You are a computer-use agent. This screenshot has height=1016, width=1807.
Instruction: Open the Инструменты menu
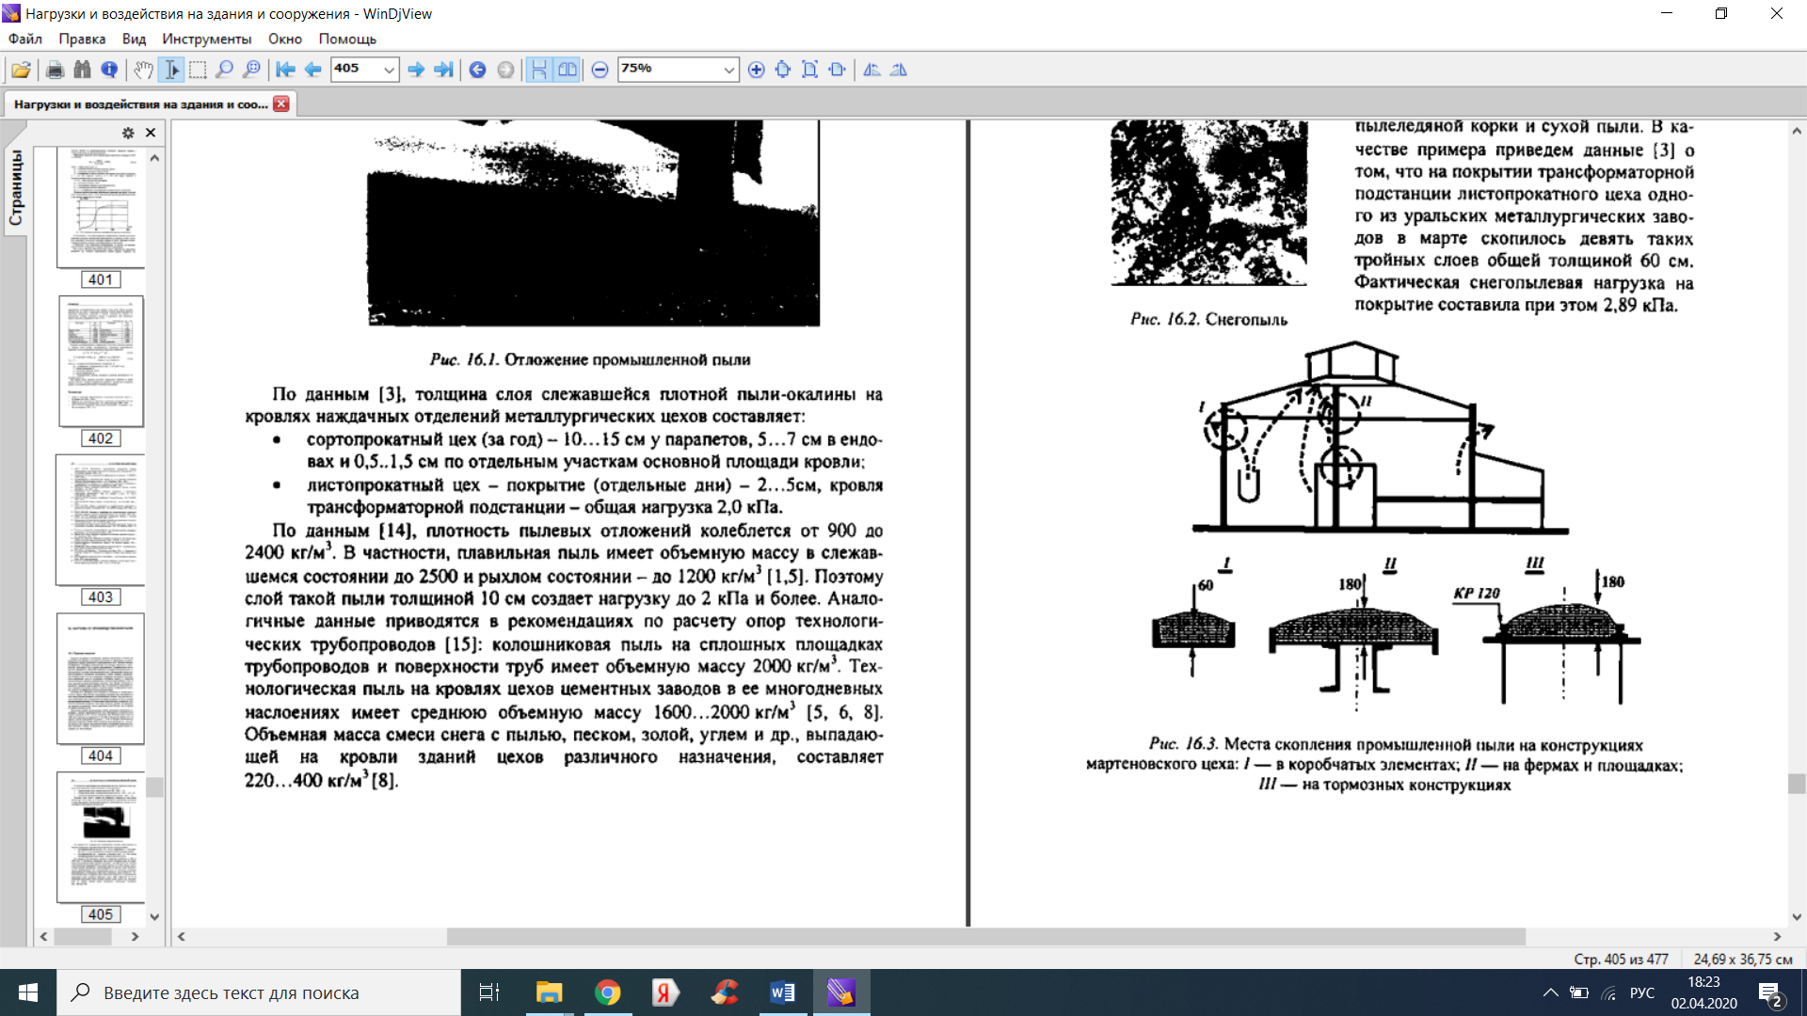[x=206, y=39]
